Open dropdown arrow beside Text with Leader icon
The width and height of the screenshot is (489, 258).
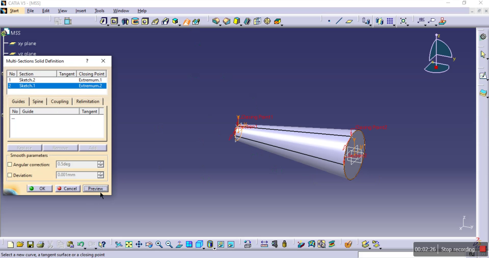pos(425,25)
